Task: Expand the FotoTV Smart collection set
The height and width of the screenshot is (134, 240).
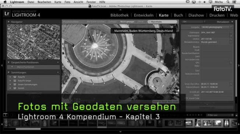Action: [x=10, y=81]
